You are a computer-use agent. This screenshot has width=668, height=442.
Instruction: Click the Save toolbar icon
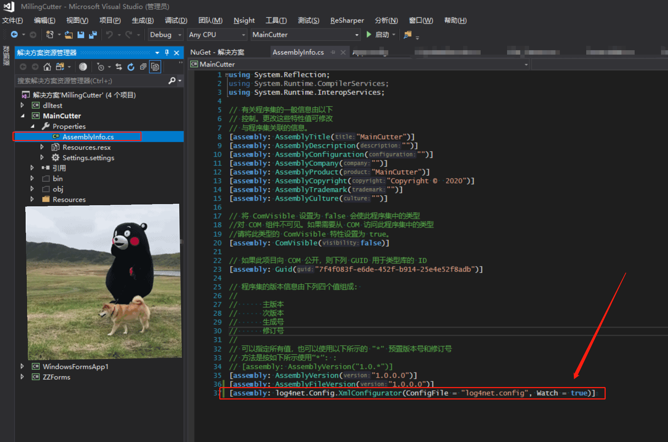point(81,34)
